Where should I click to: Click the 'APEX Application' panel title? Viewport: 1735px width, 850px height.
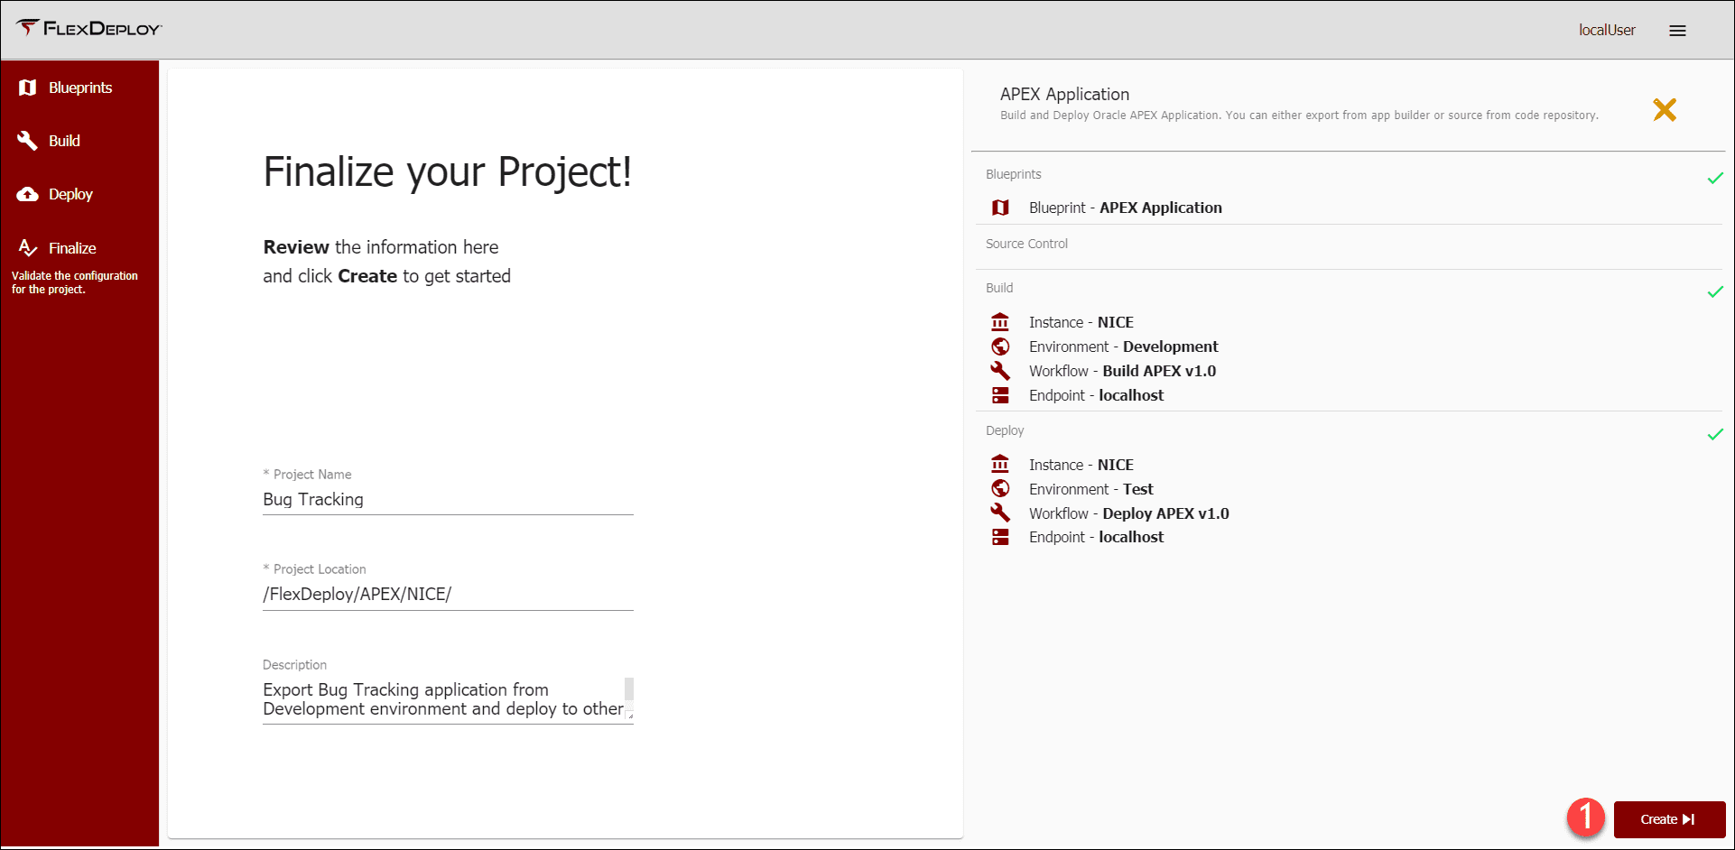[1064, 94]
